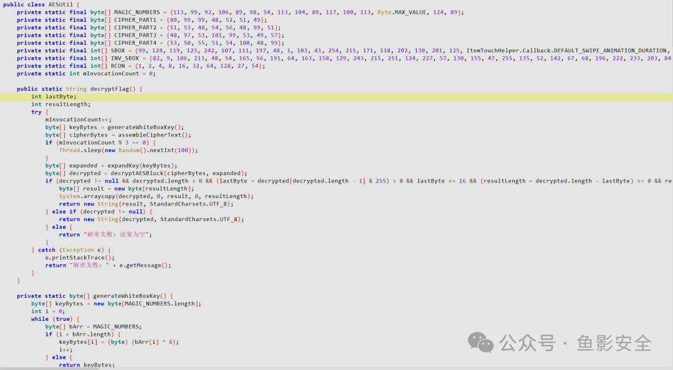Click the WeChat logo in the watermark
The image size is (673, 370).
click(x=480, y=342)
